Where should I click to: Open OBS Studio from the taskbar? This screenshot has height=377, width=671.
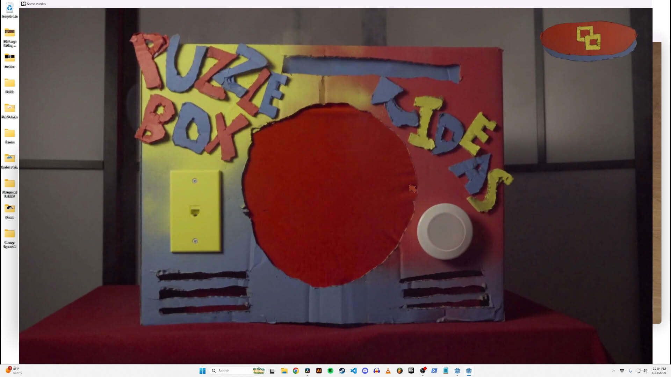point(423,371)
